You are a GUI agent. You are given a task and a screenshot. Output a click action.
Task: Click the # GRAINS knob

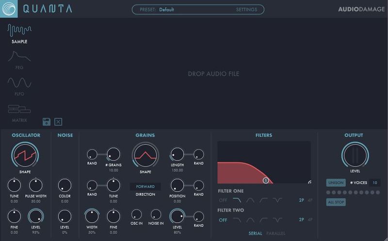pos(113,154)
